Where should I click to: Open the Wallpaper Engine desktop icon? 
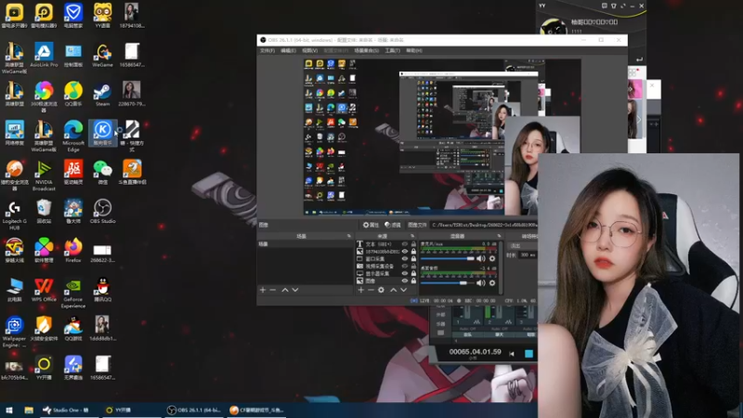click(x=14, y=333)
